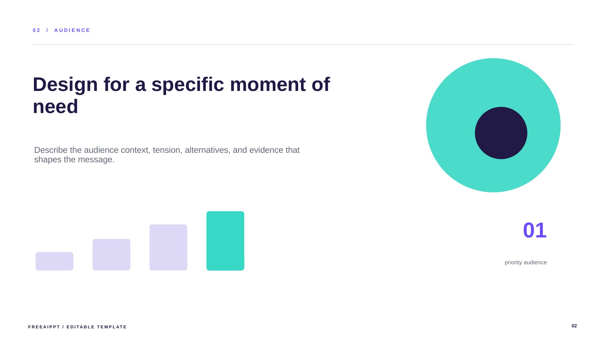Select the third lavender bar
This screenshot has height=341, width=608.
(168, 247)
